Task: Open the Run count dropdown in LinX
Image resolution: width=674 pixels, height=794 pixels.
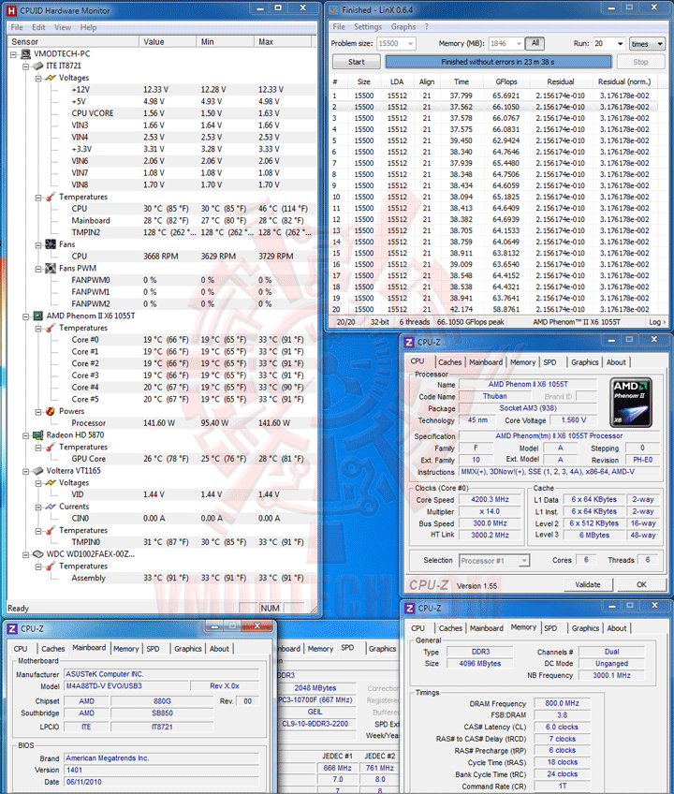Action: [620, 44]
